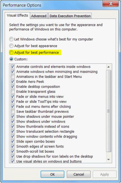Toggle Show window contents while dragging
Image resolution: width=121 pixels, height=183 pixels.
(13, 136)
